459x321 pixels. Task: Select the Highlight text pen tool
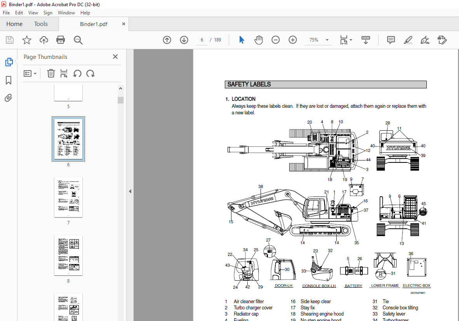coord(408,40)
